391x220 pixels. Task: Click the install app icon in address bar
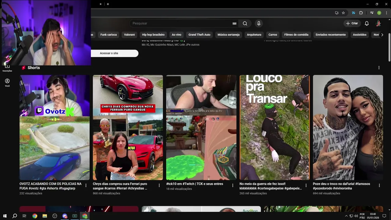coord(337,13)
